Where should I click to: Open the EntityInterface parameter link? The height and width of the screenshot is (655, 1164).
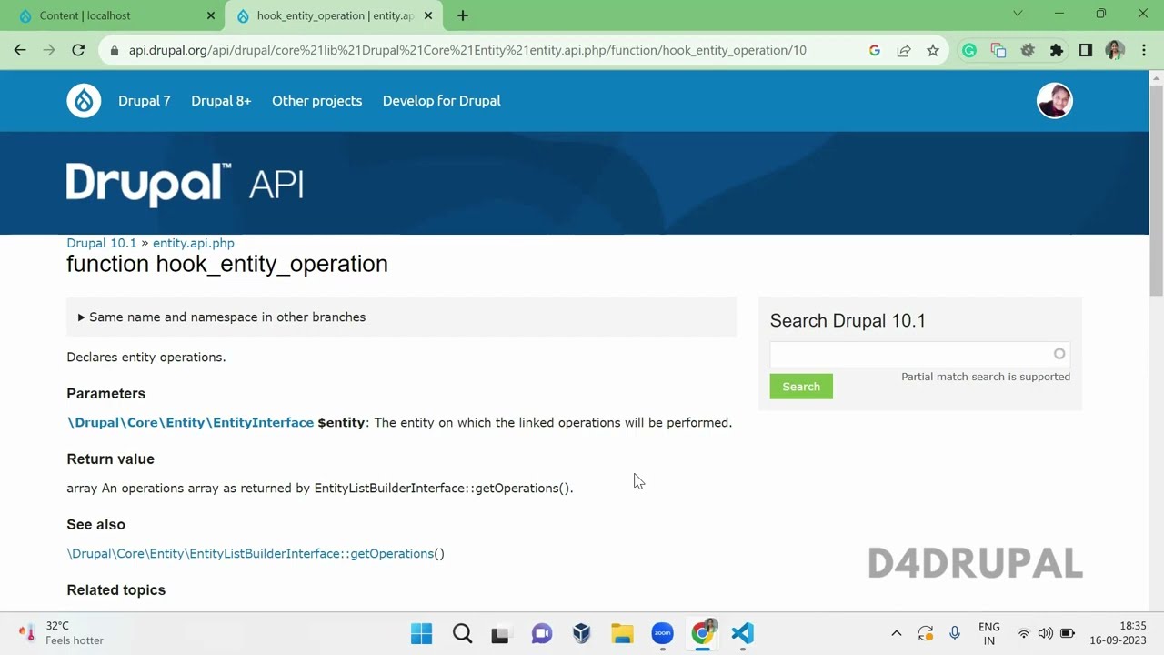[x=190, y=422]
